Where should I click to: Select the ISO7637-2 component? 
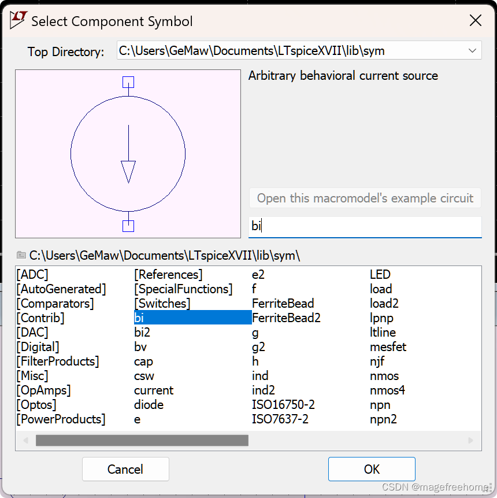pyautogui.click(x=280, y=419)
